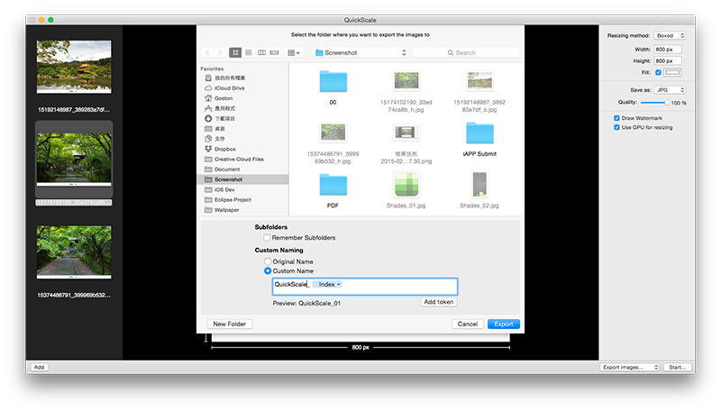Select first golden temple thumbnail
The width and height of the screenshot is (721, 411).
coord(74,67)
